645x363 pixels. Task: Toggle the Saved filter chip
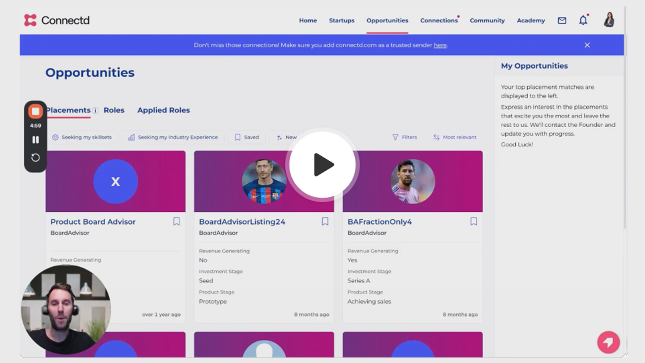click(x=246, y=137)
